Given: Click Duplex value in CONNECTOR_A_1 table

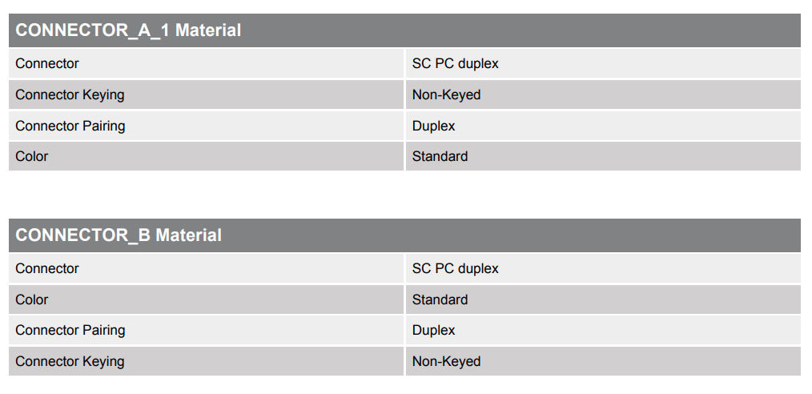Looking at the screenshot, I should tap(433, 126).
